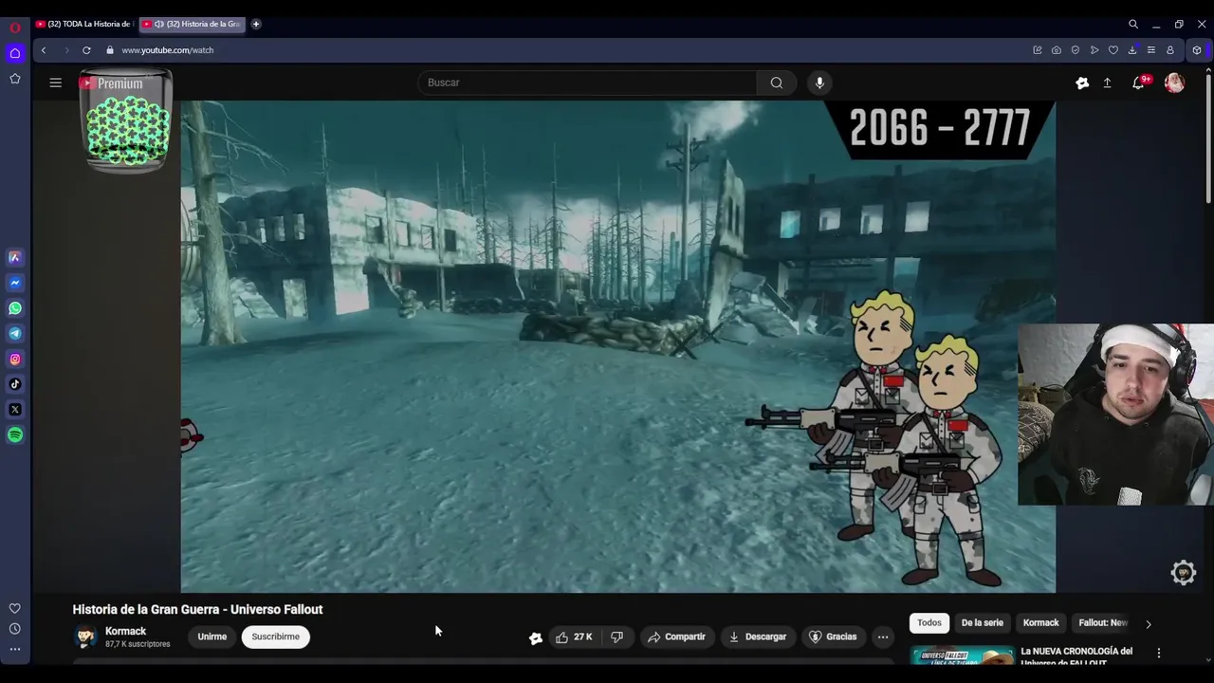
Task: Click the Suscribirme button
Action: [276, 637]
